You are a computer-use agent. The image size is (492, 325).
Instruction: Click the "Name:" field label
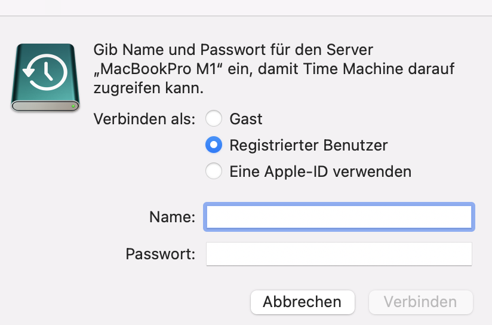click(x=173, y=217)
